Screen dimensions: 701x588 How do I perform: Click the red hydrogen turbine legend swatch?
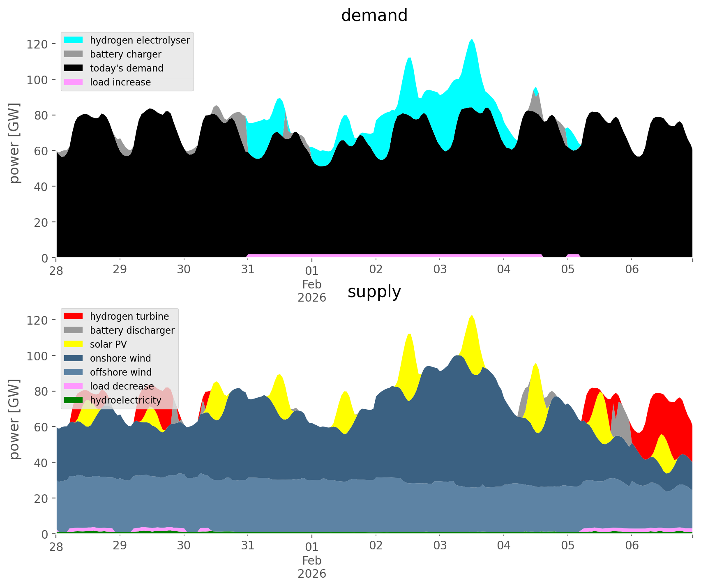[74, 316]
